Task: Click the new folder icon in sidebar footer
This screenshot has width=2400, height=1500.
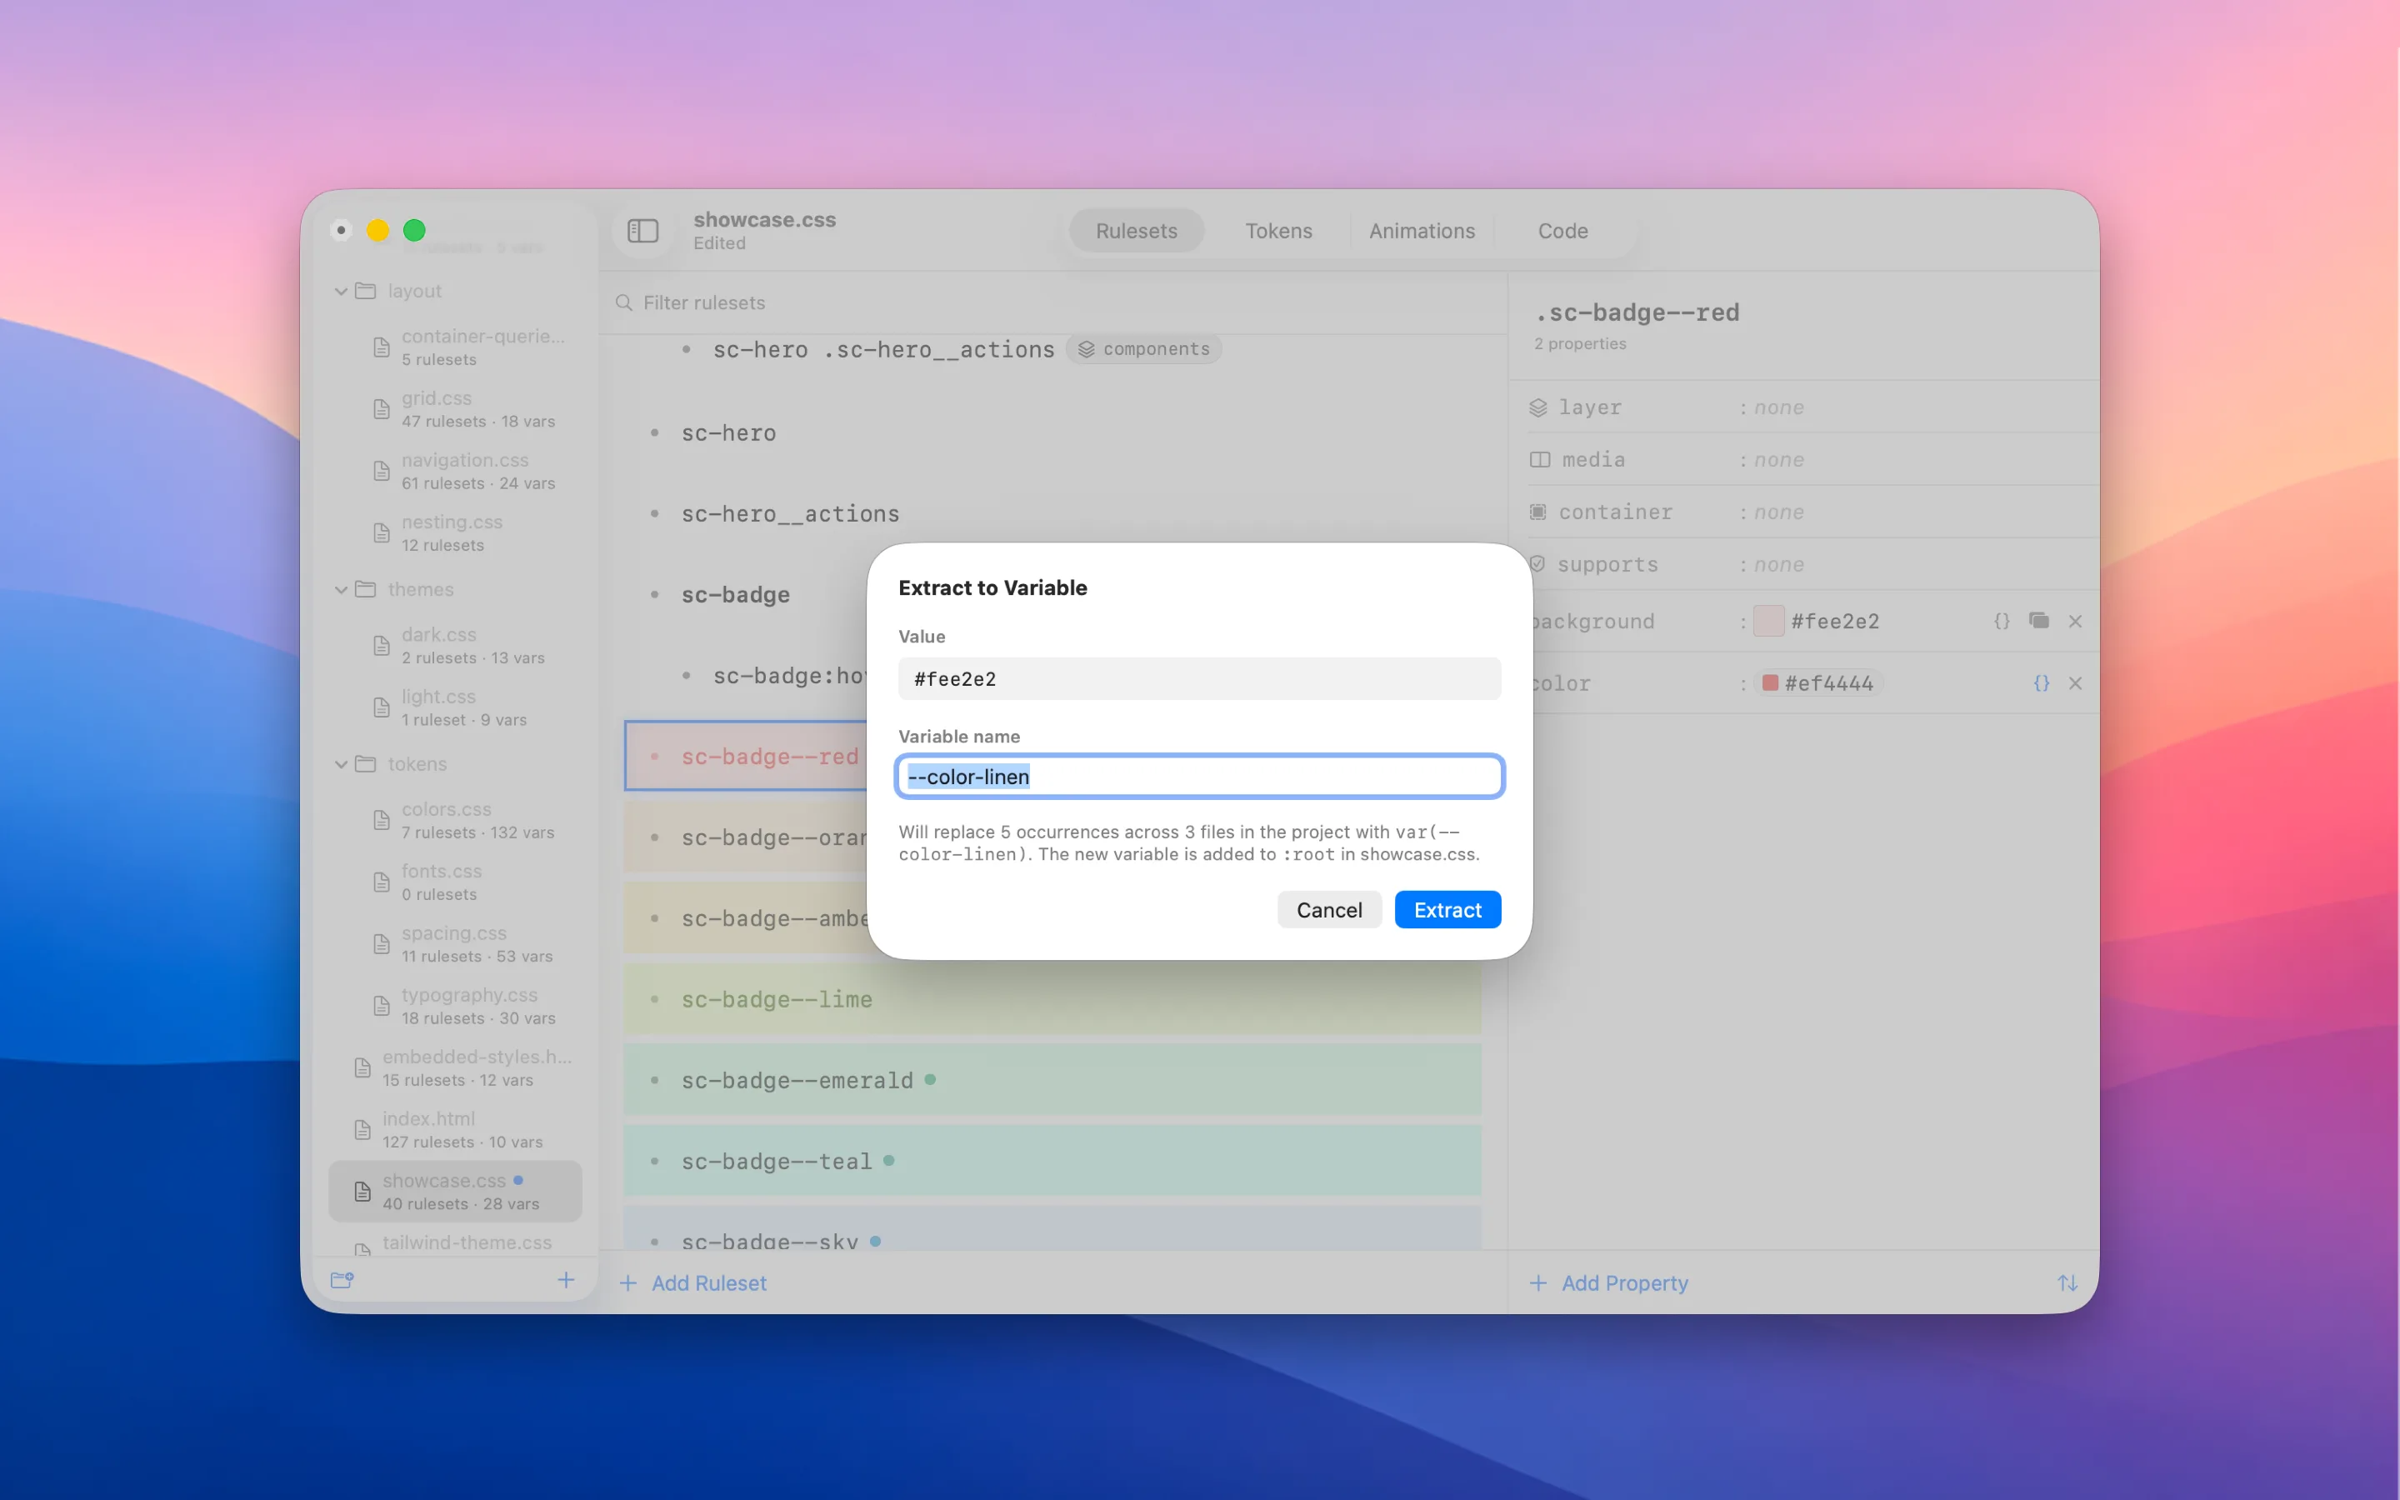Action: [x=342, y=1280]
